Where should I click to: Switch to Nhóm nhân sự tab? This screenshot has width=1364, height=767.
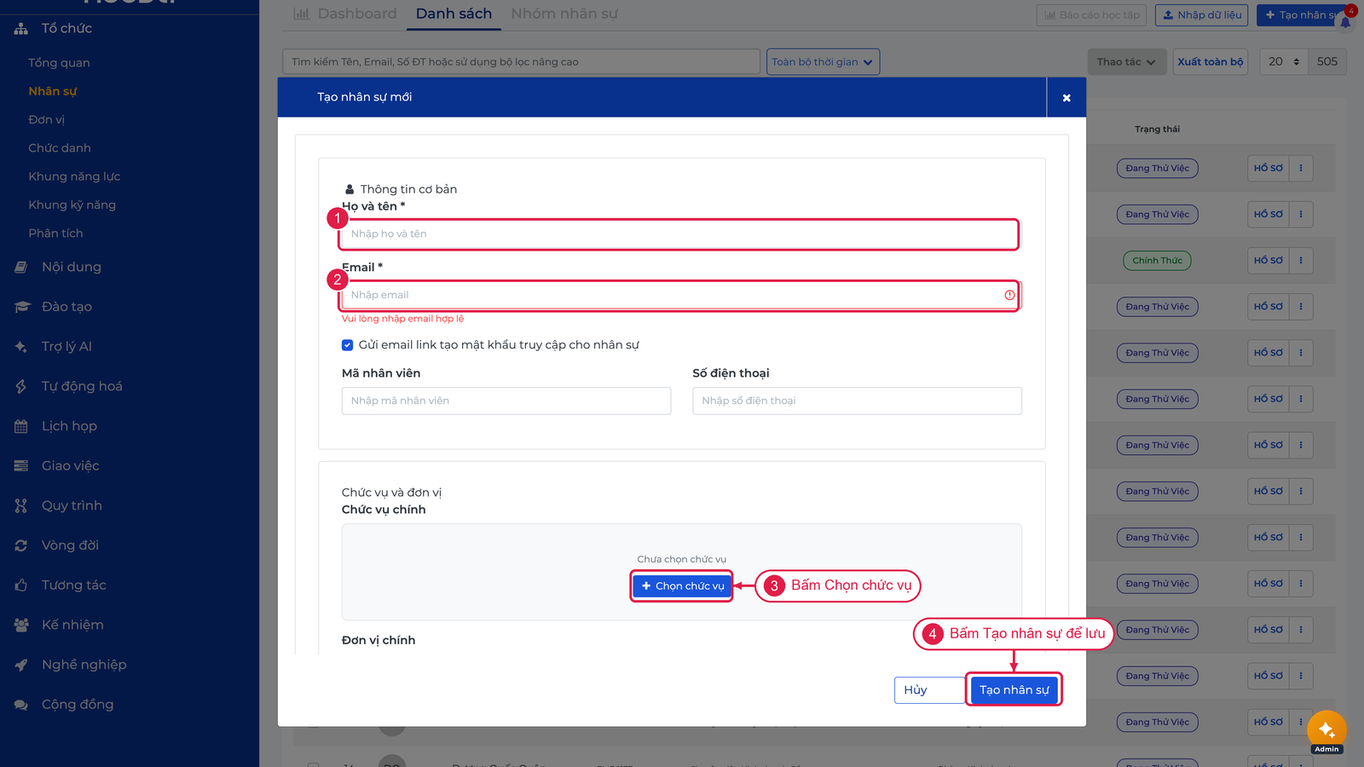pos(564,14)
